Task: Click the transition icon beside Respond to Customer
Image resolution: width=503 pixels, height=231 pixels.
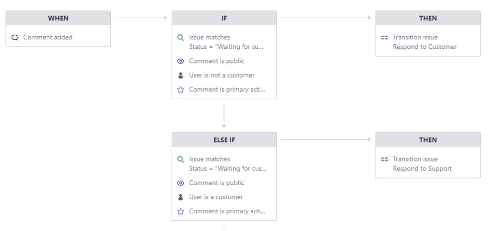Action: pos(385,37)
